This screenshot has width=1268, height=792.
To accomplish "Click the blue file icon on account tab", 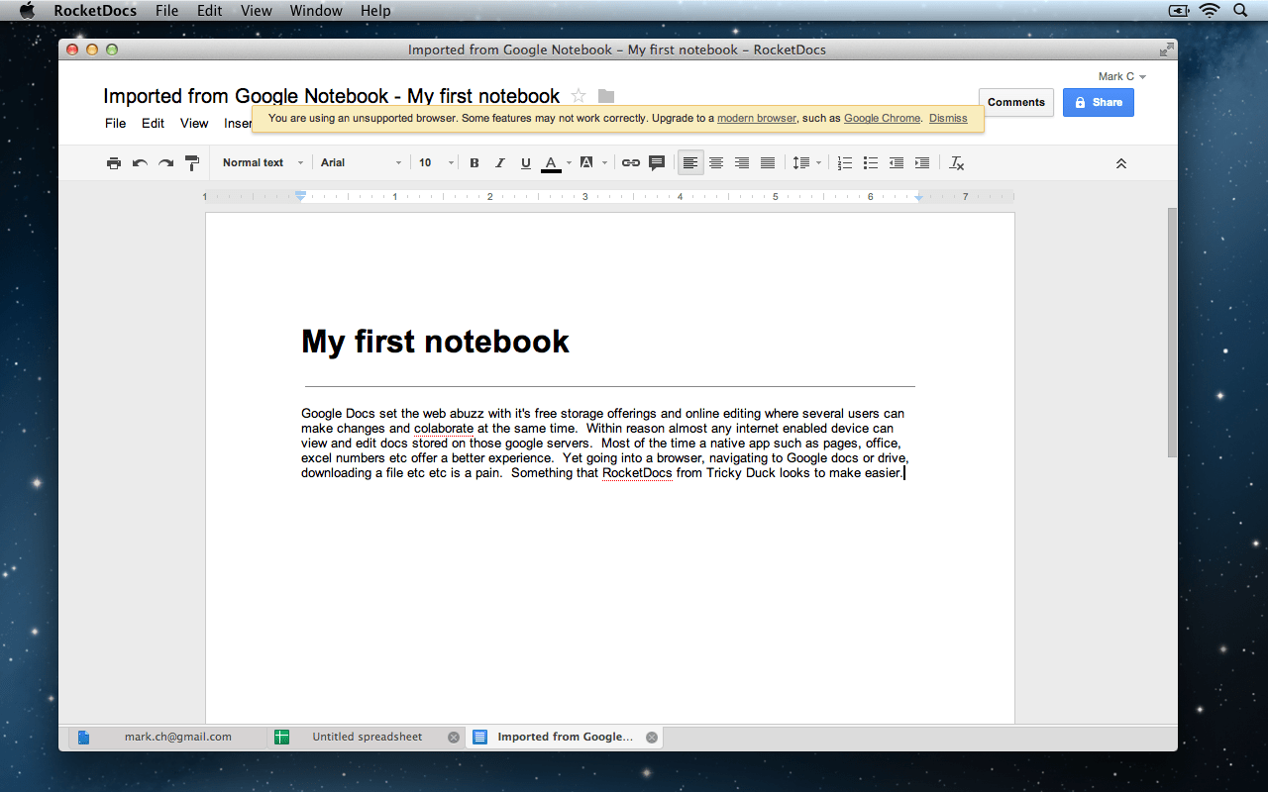I will (84, 737).
